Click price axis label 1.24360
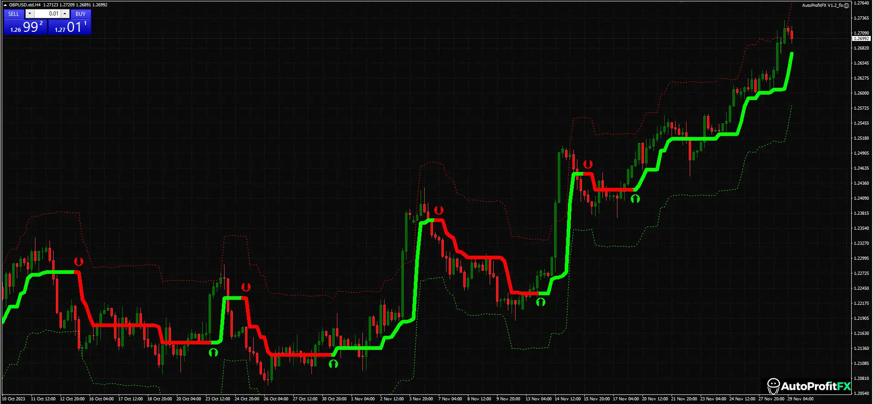The height and width of the screenshot is (404, 873). click(x=861, y=183)
